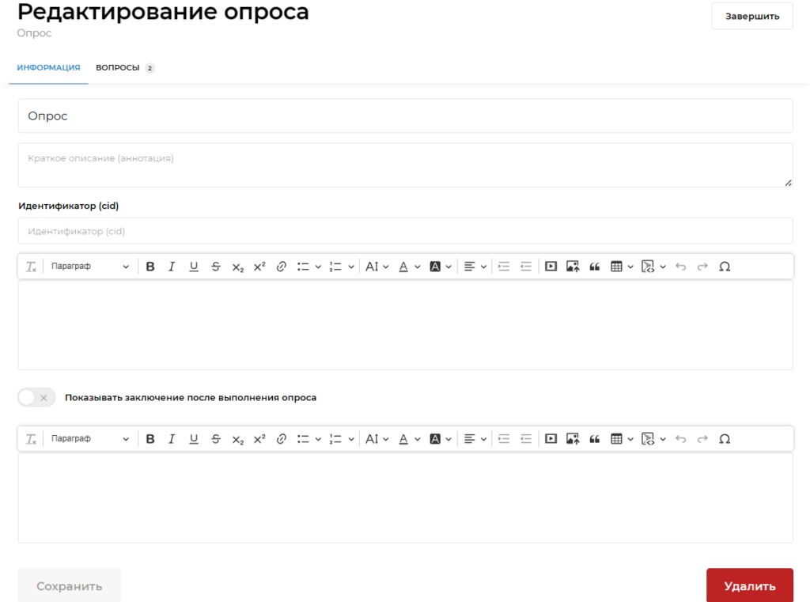Open the Параграф style dropdown

coord(91,267)
